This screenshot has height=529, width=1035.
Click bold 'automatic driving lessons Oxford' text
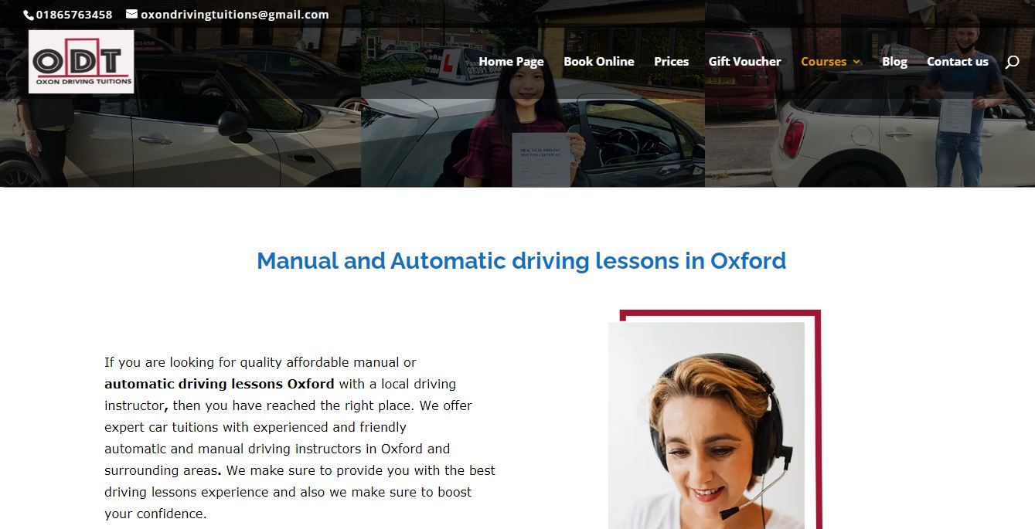click(x=220, y=384)
